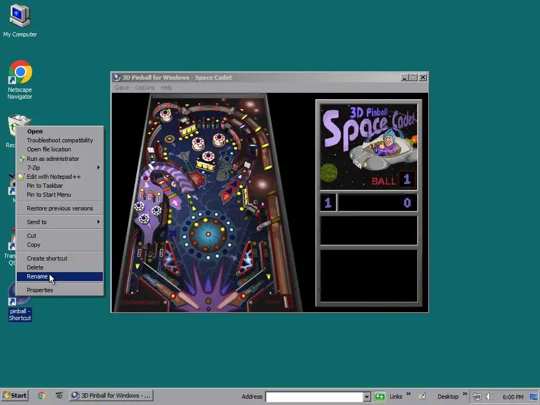
Task: Choose Open file location
Action: coord(60,149)
